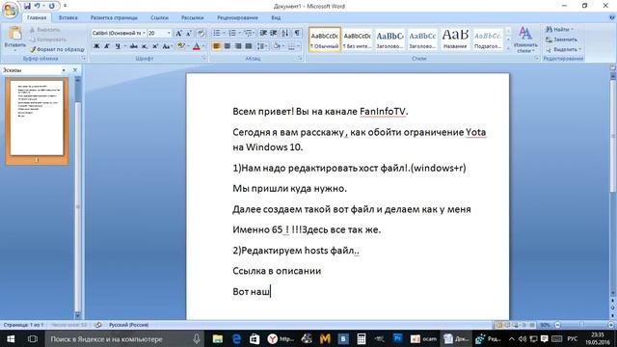The height and width of the screenshot is (347, 617).
Task: Click Заменить replace button
Action: point(561,40)
